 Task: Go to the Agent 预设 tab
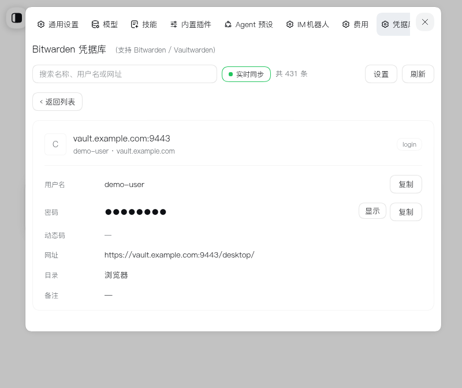pyautogui.click(x=249, y=24)
